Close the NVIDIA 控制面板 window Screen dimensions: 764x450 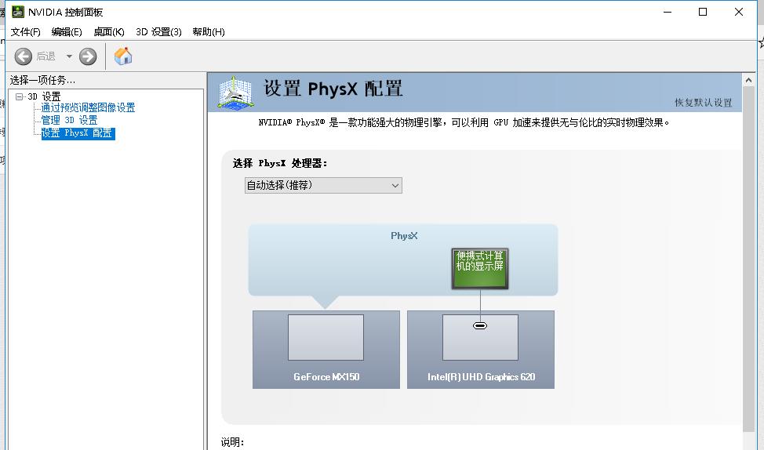click(x=739, y=12)
